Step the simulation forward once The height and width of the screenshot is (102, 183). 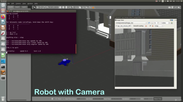[x=56, y=99]
